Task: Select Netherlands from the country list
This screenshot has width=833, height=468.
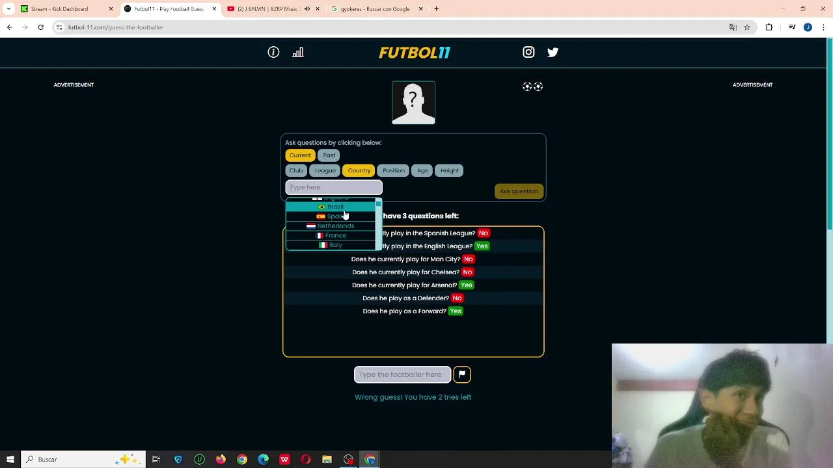Action: tap(331, 226)
